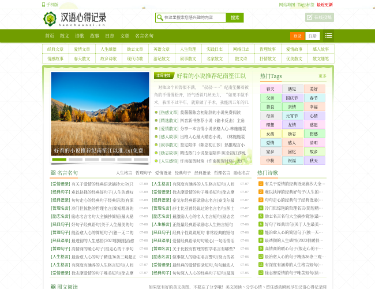The width and height of the screenshot is (375, 289).
Task: Select the 人生感悟 category tab
Action: point(108,49)
